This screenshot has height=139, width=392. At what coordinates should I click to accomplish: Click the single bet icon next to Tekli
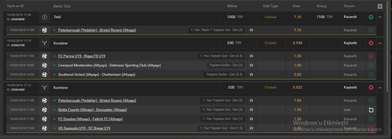(45, 17)
